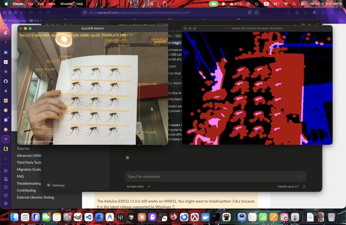The width and height of the screenshot is (346, 225).
Task: Click the plus next to Accept edits
Action: click(149, 186)
